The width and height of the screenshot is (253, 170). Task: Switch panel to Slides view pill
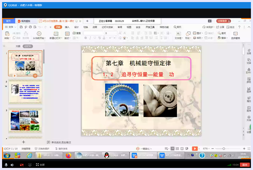coord(28,46)
